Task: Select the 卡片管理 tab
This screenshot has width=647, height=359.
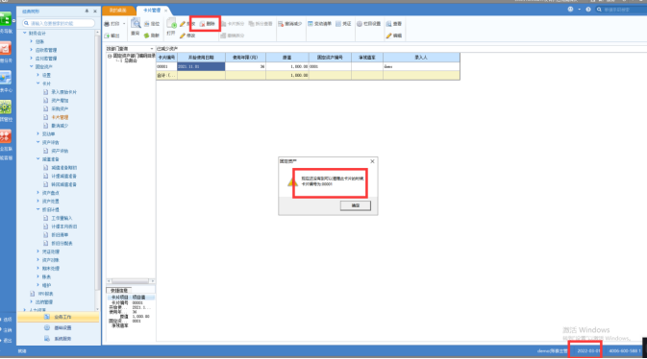Action: click(x=152, y=11)
